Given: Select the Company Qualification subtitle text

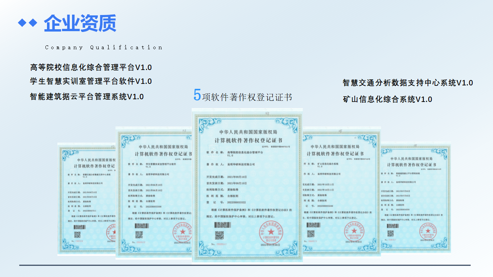Looking at the screenshot, I should [104, 47].
